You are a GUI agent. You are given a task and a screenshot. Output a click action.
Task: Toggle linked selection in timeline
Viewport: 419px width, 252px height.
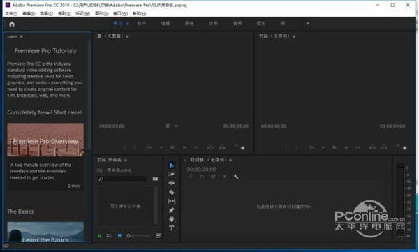pos(213,177)
